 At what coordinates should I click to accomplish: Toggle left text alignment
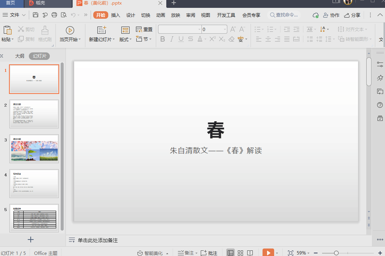(258, 39)
